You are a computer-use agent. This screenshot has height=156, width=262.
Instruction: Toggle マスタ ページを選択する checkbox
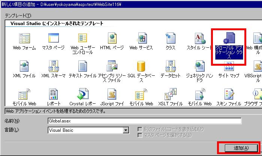(x=140, y=135)
